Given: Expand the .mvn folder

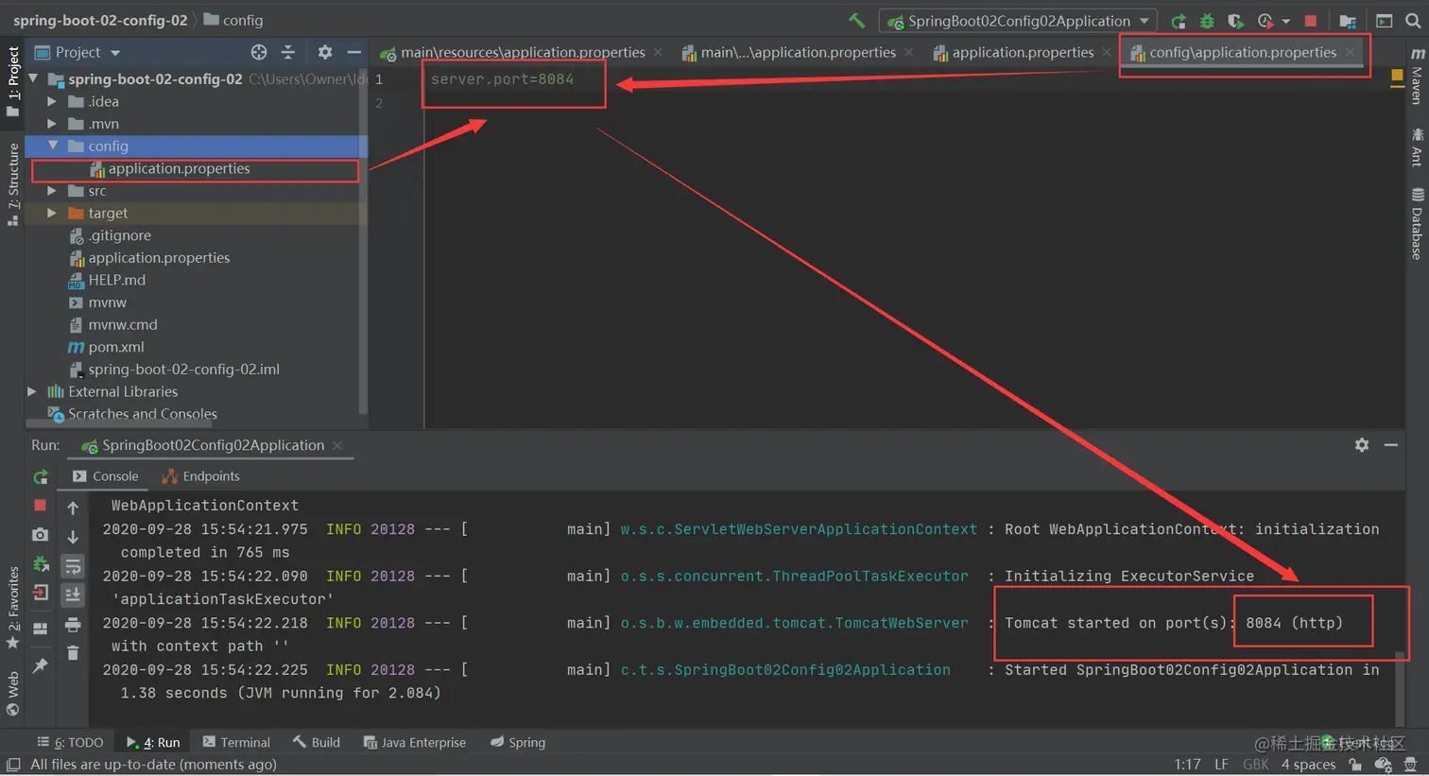Looking at the screenshot, I should coord(52,124).
